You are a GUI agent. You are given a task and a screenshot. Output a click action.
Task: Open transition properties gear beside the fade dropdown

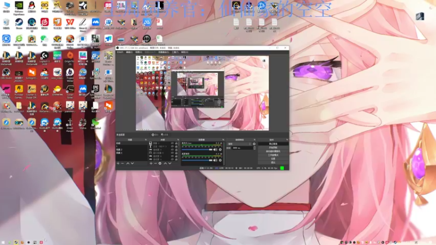click(x=254, y=144)
